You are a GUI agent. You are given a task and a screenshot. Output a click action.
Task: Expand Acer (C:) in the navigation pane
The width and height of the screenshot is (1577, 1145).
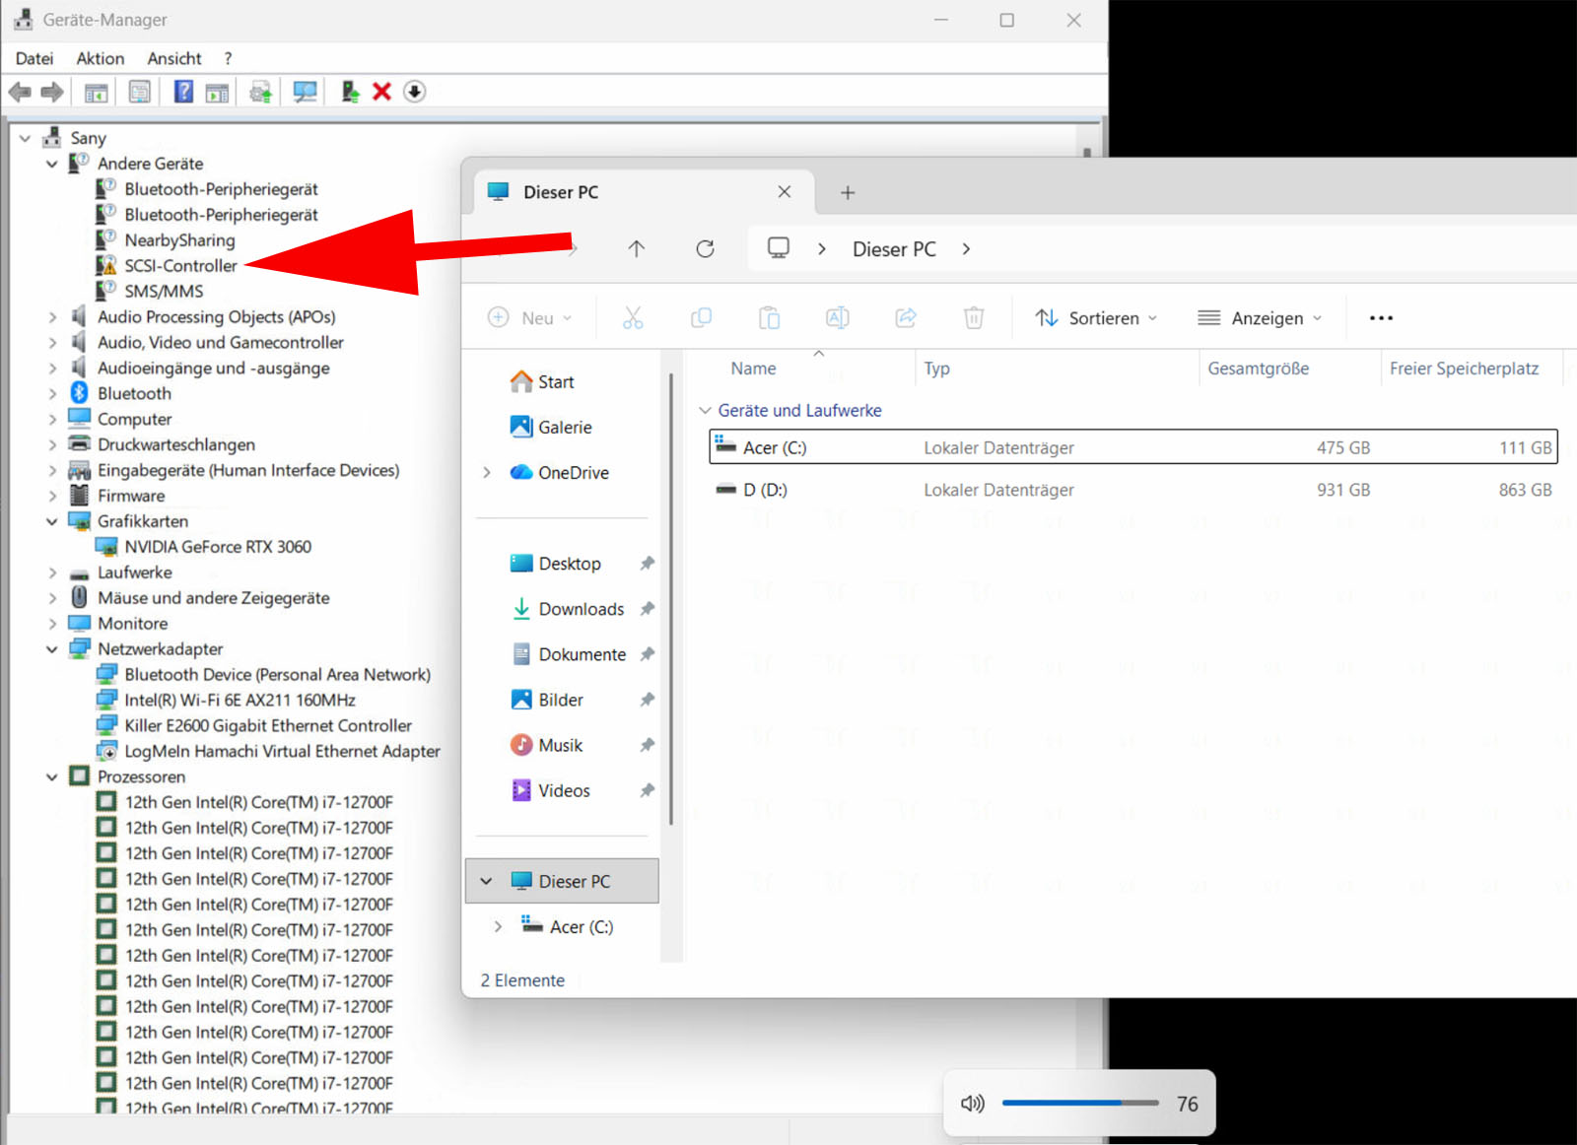498,926
